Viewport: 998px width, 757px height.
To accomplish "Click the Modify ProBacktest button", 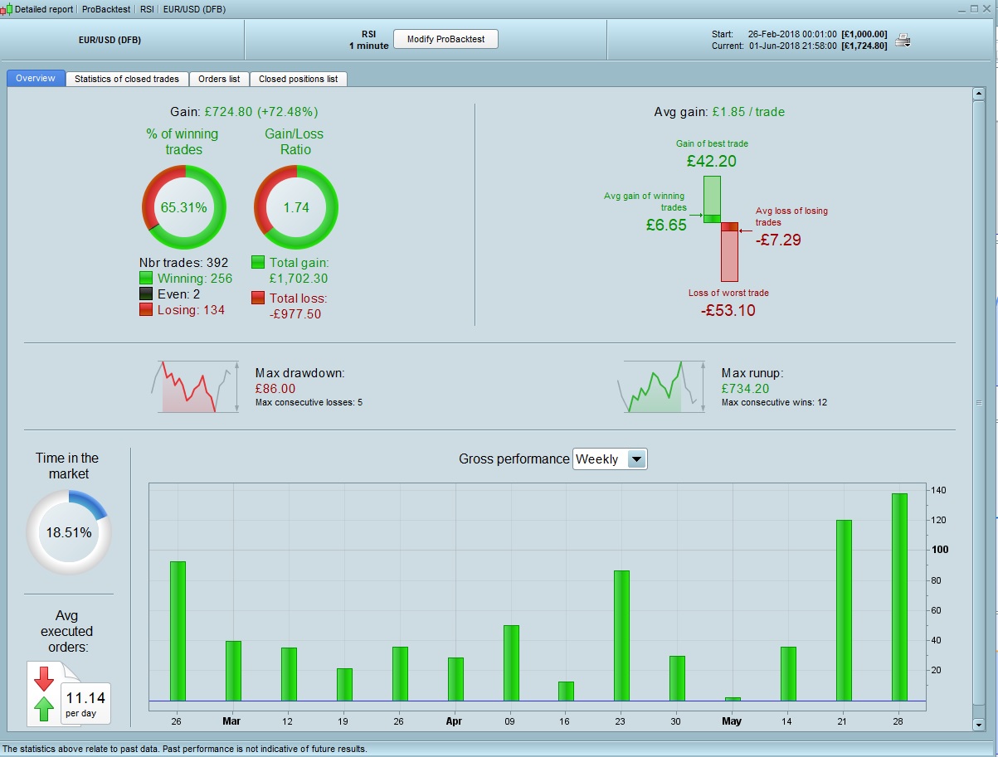I will [445, 40].
